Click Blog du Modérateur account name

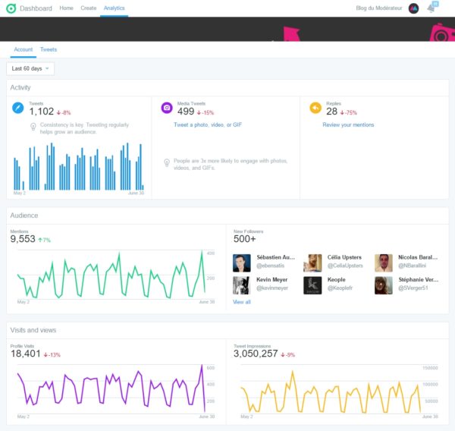(378, 8)
